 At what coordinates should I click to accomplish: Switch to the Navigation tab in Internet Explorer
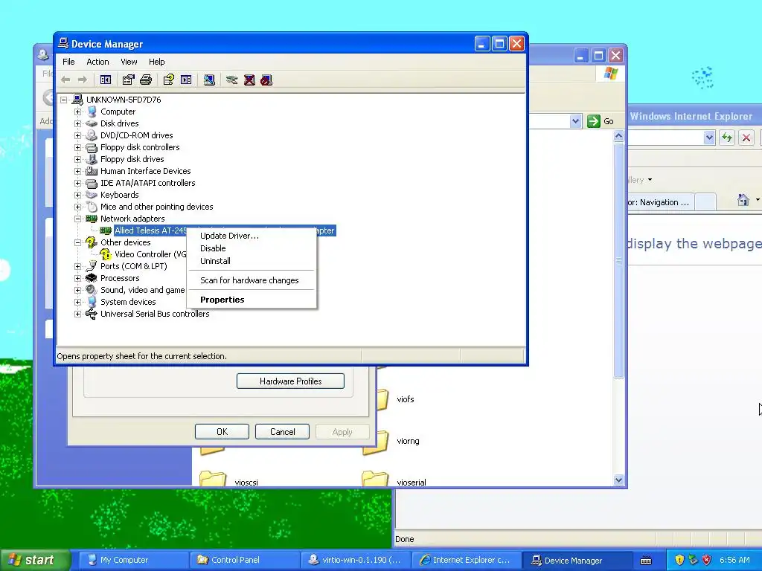click(661, 202)
